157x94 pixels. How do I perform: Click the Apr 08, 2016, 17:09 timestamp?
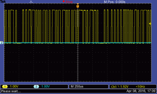tap(141, 91)
